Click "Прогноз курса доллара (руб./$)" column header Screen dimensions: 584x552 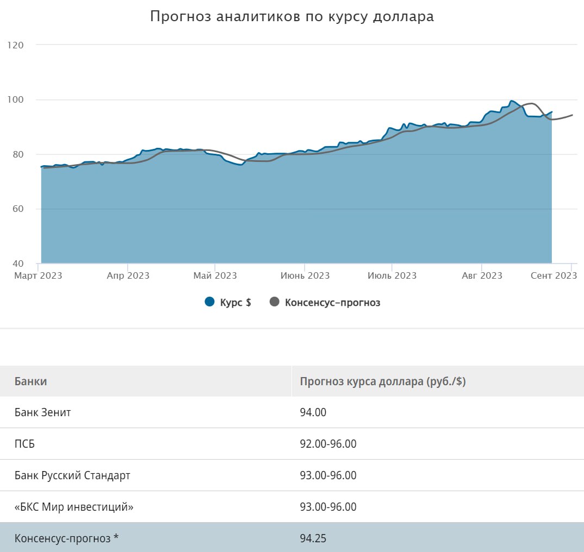383,381
